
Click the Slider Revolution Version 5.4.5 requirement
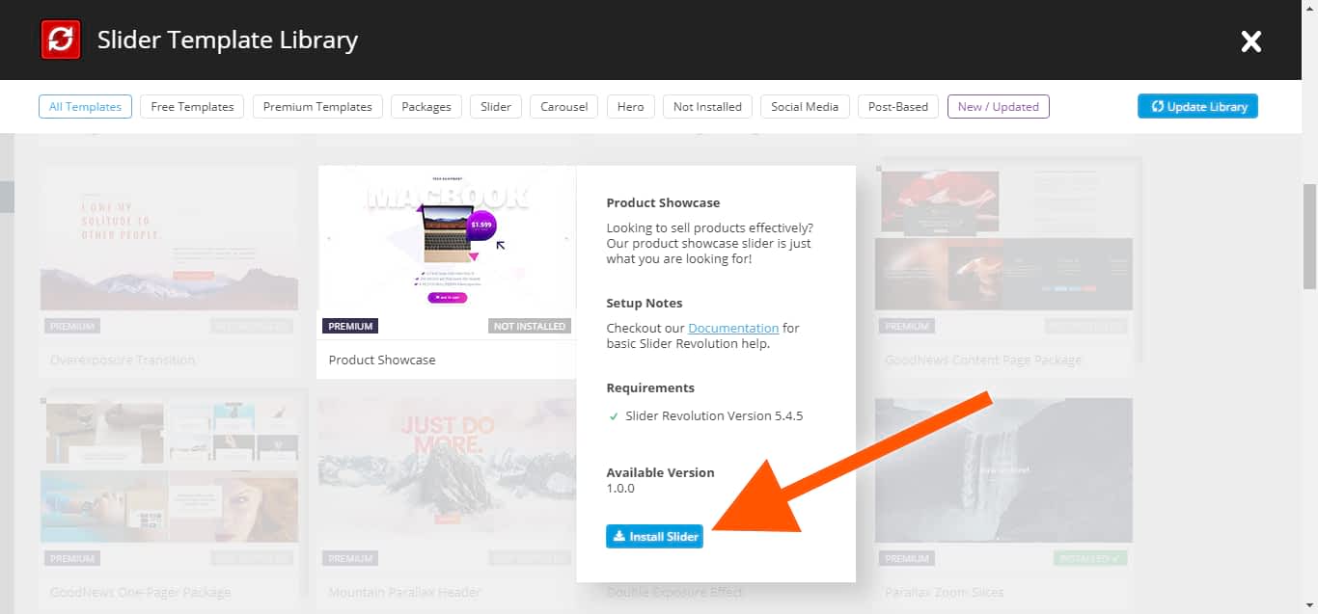pos(714,416)
